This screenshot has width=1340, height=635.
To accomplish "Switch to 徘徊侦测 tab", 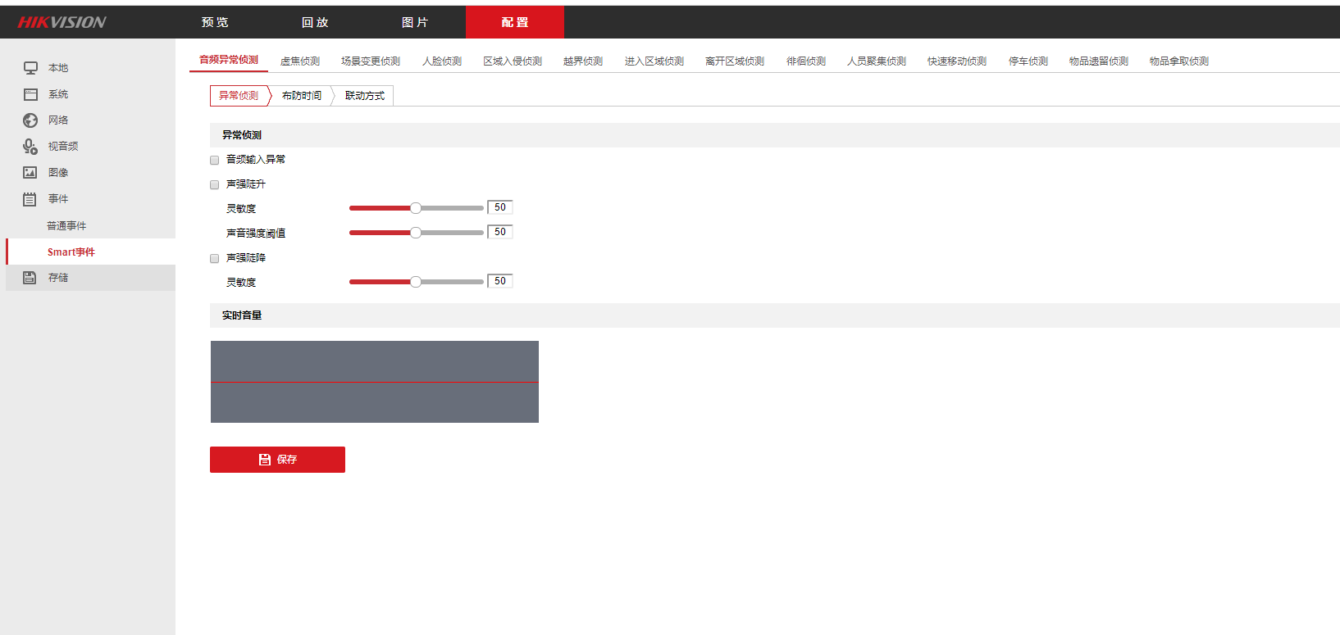I will [806, 61].
